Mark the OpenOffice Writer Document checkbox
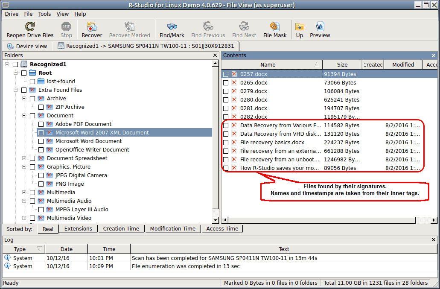The width and height of the screenshot is (440, 289). [x=41, y=150]
